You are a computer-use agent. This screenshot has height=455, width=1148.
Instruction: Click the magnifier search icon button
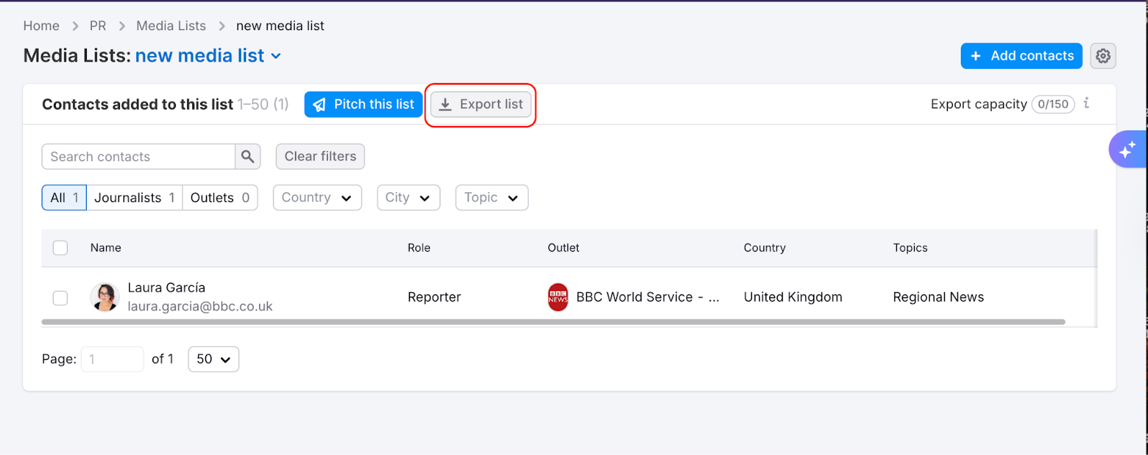tap(248, 156)
